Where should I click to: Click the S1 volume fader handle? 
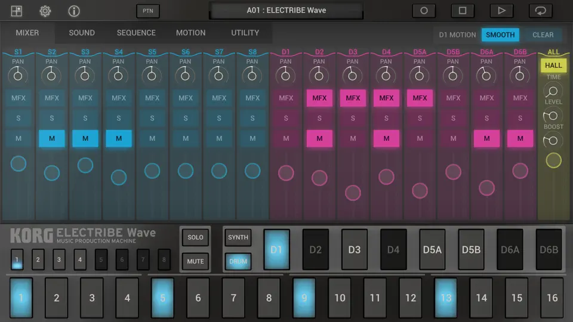coord(19,163)
